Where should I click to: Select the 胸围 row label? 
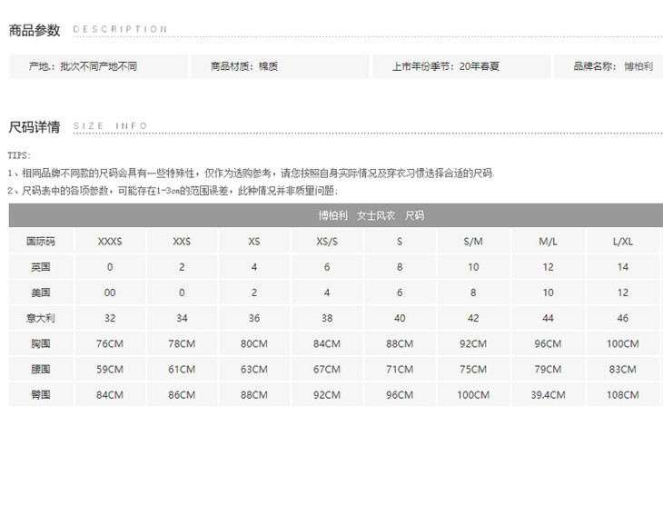coord(40,343)
